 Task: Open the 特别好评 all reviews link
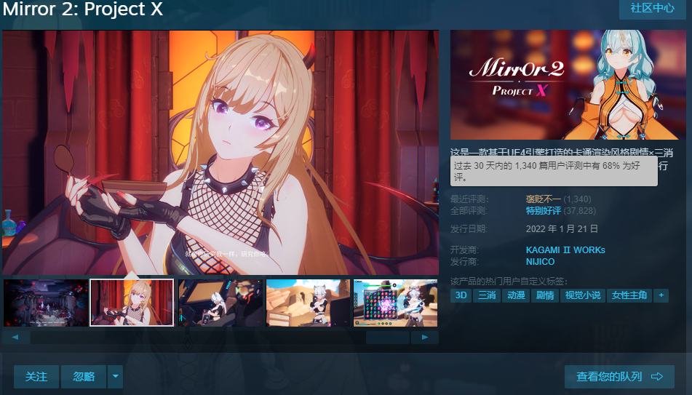point(544,210)
